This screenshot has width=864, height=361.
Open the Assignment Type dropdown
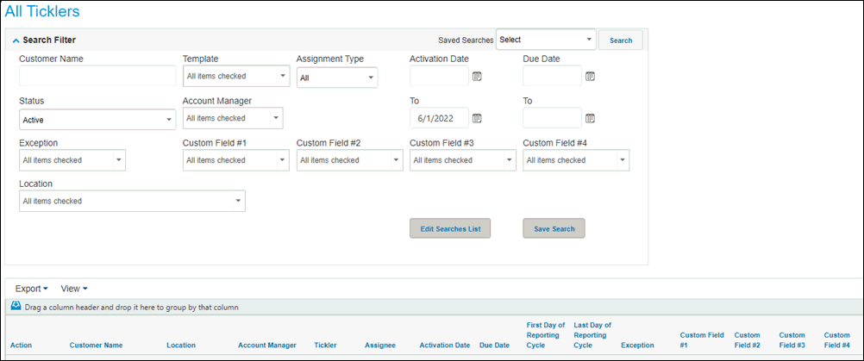pyautogui.click(x=337, y=78)
